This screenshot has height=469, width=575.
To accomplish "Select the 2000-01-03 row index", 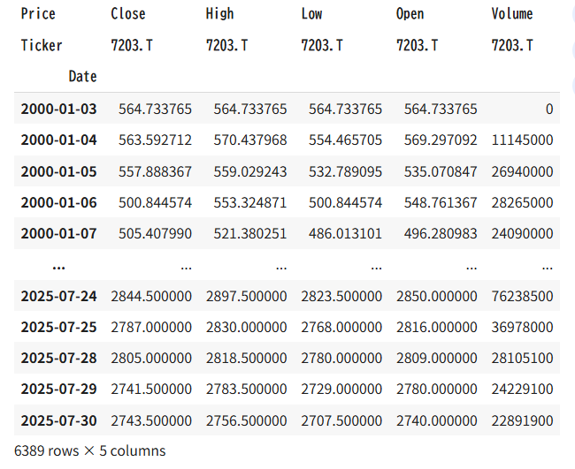I will [58, 110].
